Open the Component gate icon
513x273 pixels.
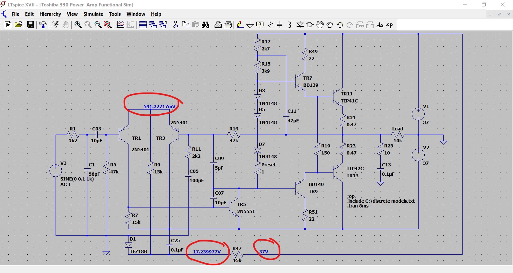pyautogui.click(x=310, y=25)
